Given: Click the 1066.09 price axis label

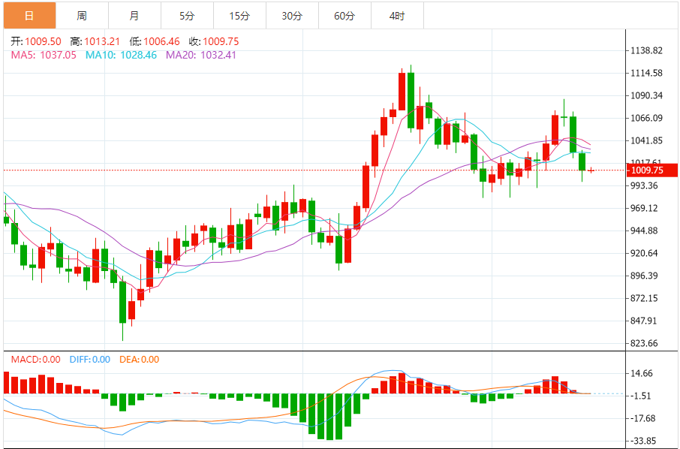Looking at the screenshot, I should coord(647,119).
